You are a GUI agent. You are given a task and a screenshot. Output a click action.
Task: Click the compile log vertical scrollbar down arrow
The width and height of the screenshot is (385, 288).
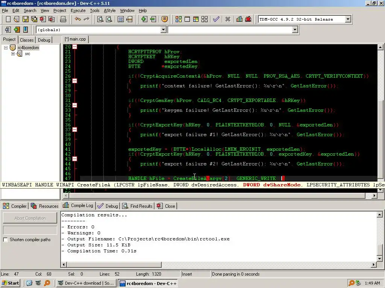[380, 259]
